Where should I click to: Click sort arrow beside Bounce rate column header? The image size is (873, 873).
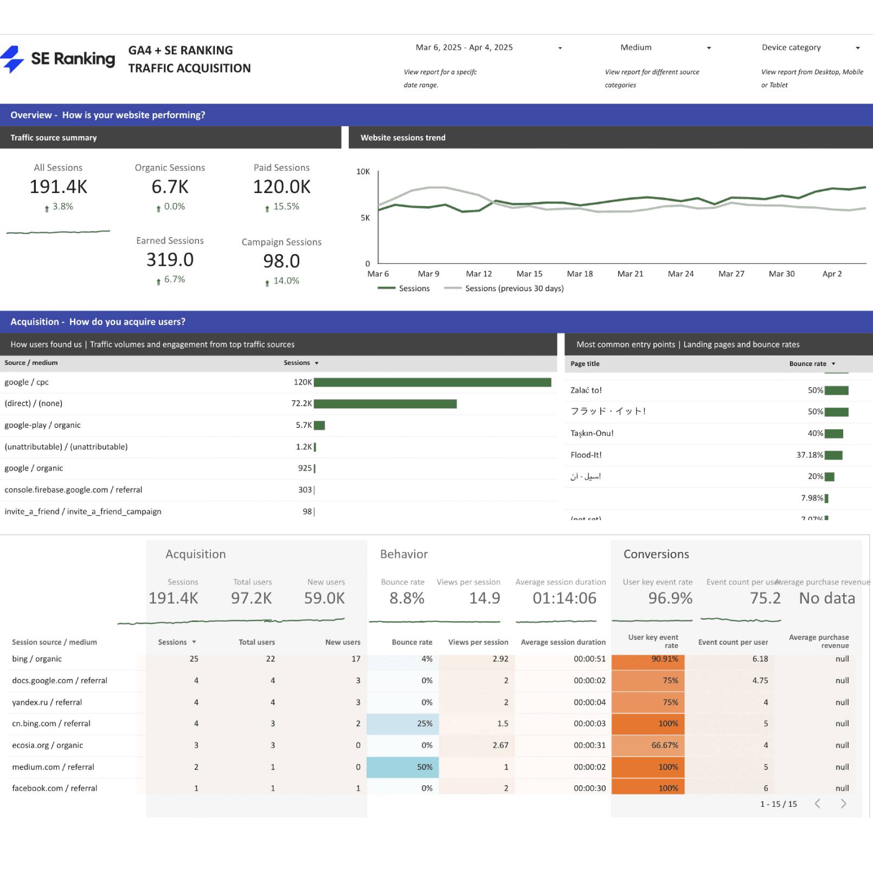(x=833, y=364)
